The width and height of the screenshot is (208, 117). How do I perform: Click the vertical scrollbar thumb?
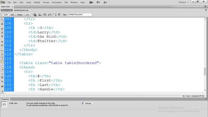point(205,71)
